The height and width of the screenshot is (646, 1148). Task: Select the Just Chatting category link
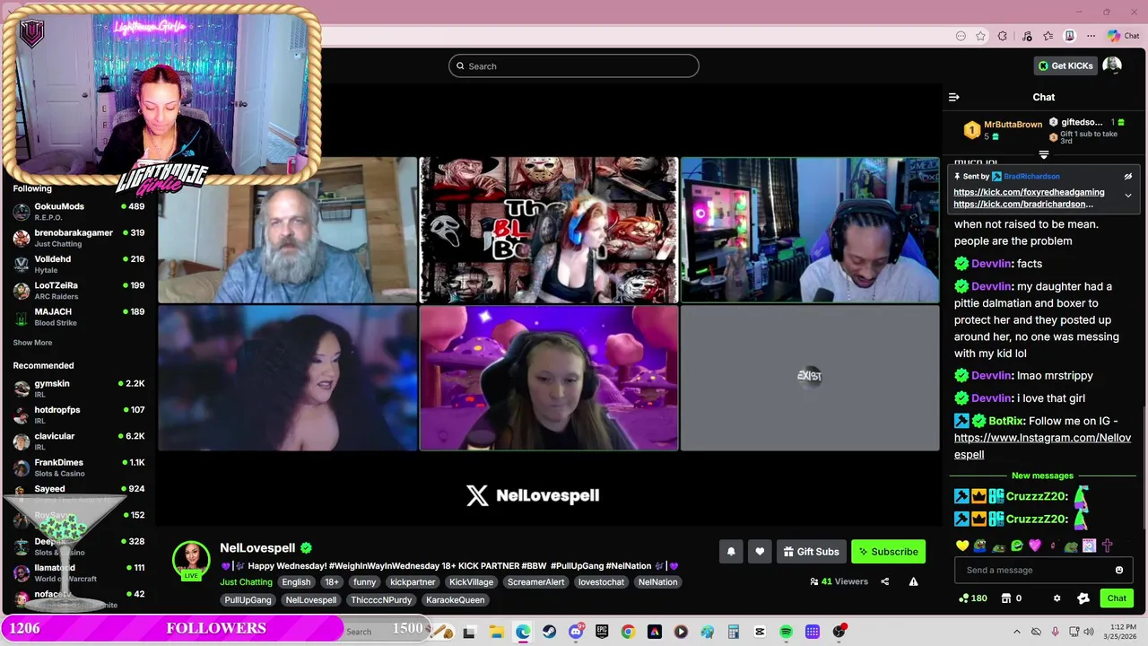click(246, 582)
